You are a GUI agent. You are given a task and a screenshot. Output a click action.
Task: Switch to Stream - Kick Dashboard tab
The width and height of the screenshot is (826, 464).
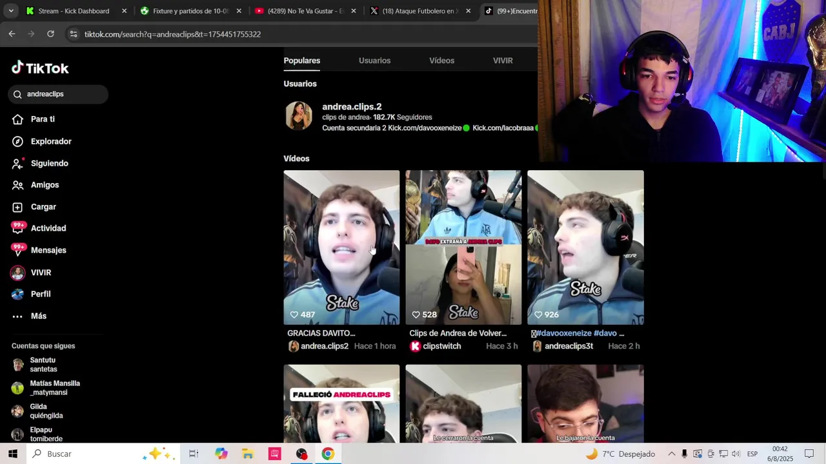point(74,11)
